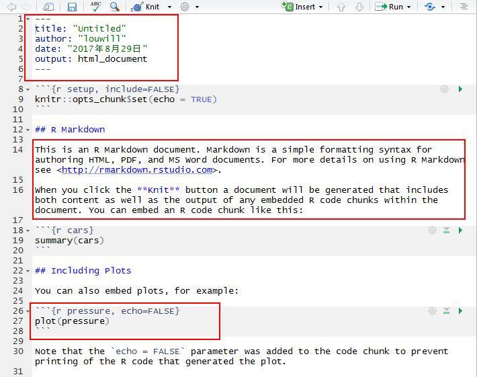Click the **Knit** bold text
Image resolution: width=477 pixels, height=377 pixels.
(x=159, y=190)
